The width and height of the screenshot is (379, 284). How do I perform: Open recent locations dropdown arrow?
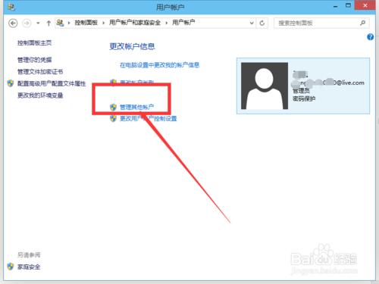coord(38,23)
